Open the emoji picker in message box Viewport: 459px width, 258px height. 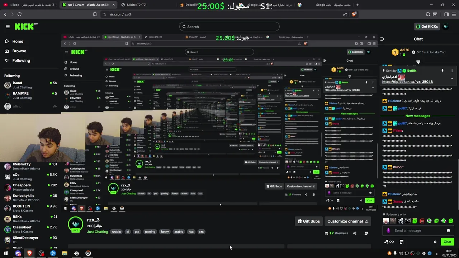448,230
